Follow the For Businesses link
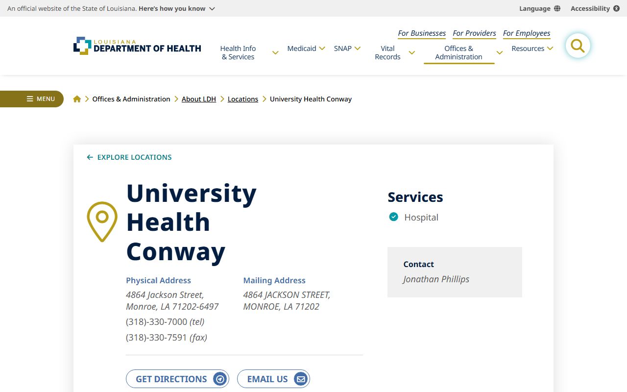This screenshot has height=392, width=627. coord(422,33)
